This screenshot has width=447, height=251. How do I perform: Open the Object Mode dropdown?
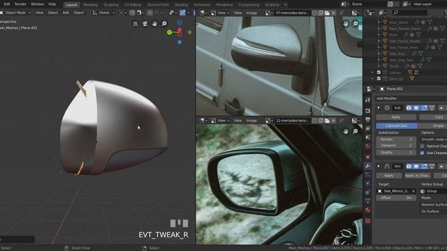15,13
